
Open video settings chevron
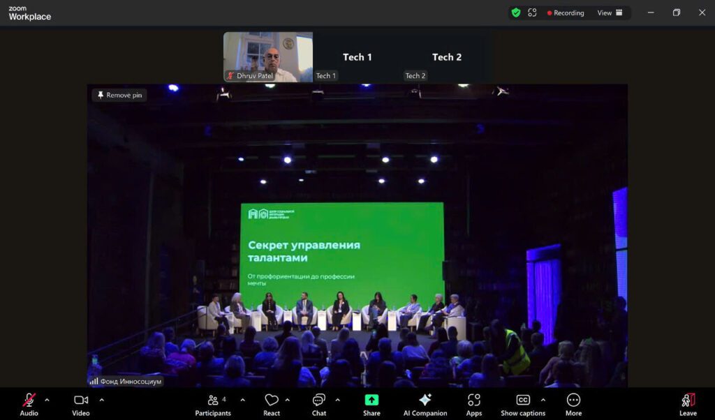(102, 400)
